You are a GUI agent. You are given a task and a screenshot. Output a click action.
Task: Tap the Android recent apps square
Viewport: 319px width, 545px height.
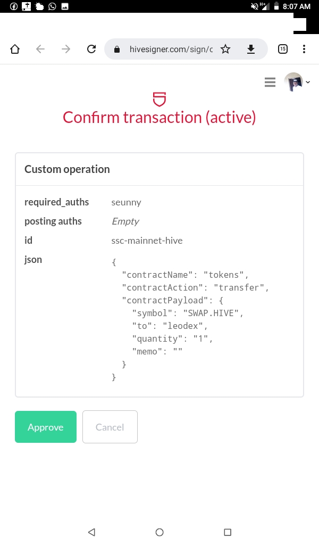[x=228, y=532]
